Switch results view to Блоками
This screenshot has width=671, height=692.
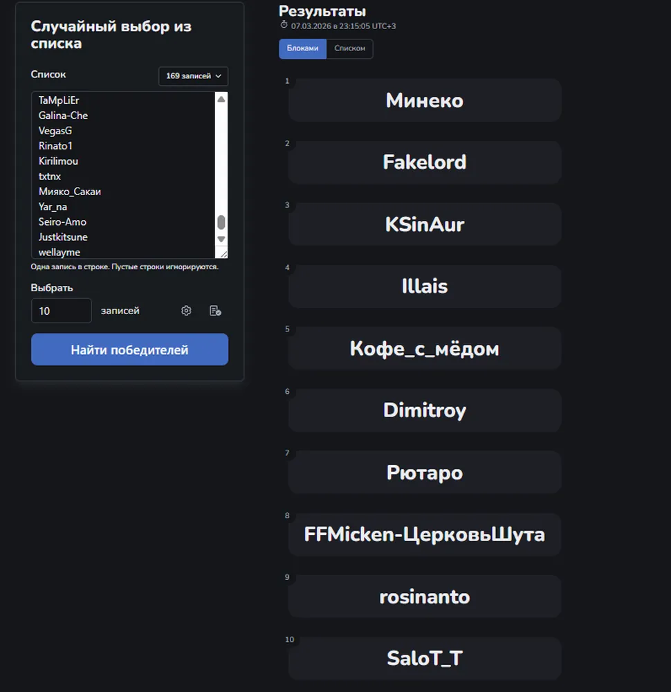[302, 48]
